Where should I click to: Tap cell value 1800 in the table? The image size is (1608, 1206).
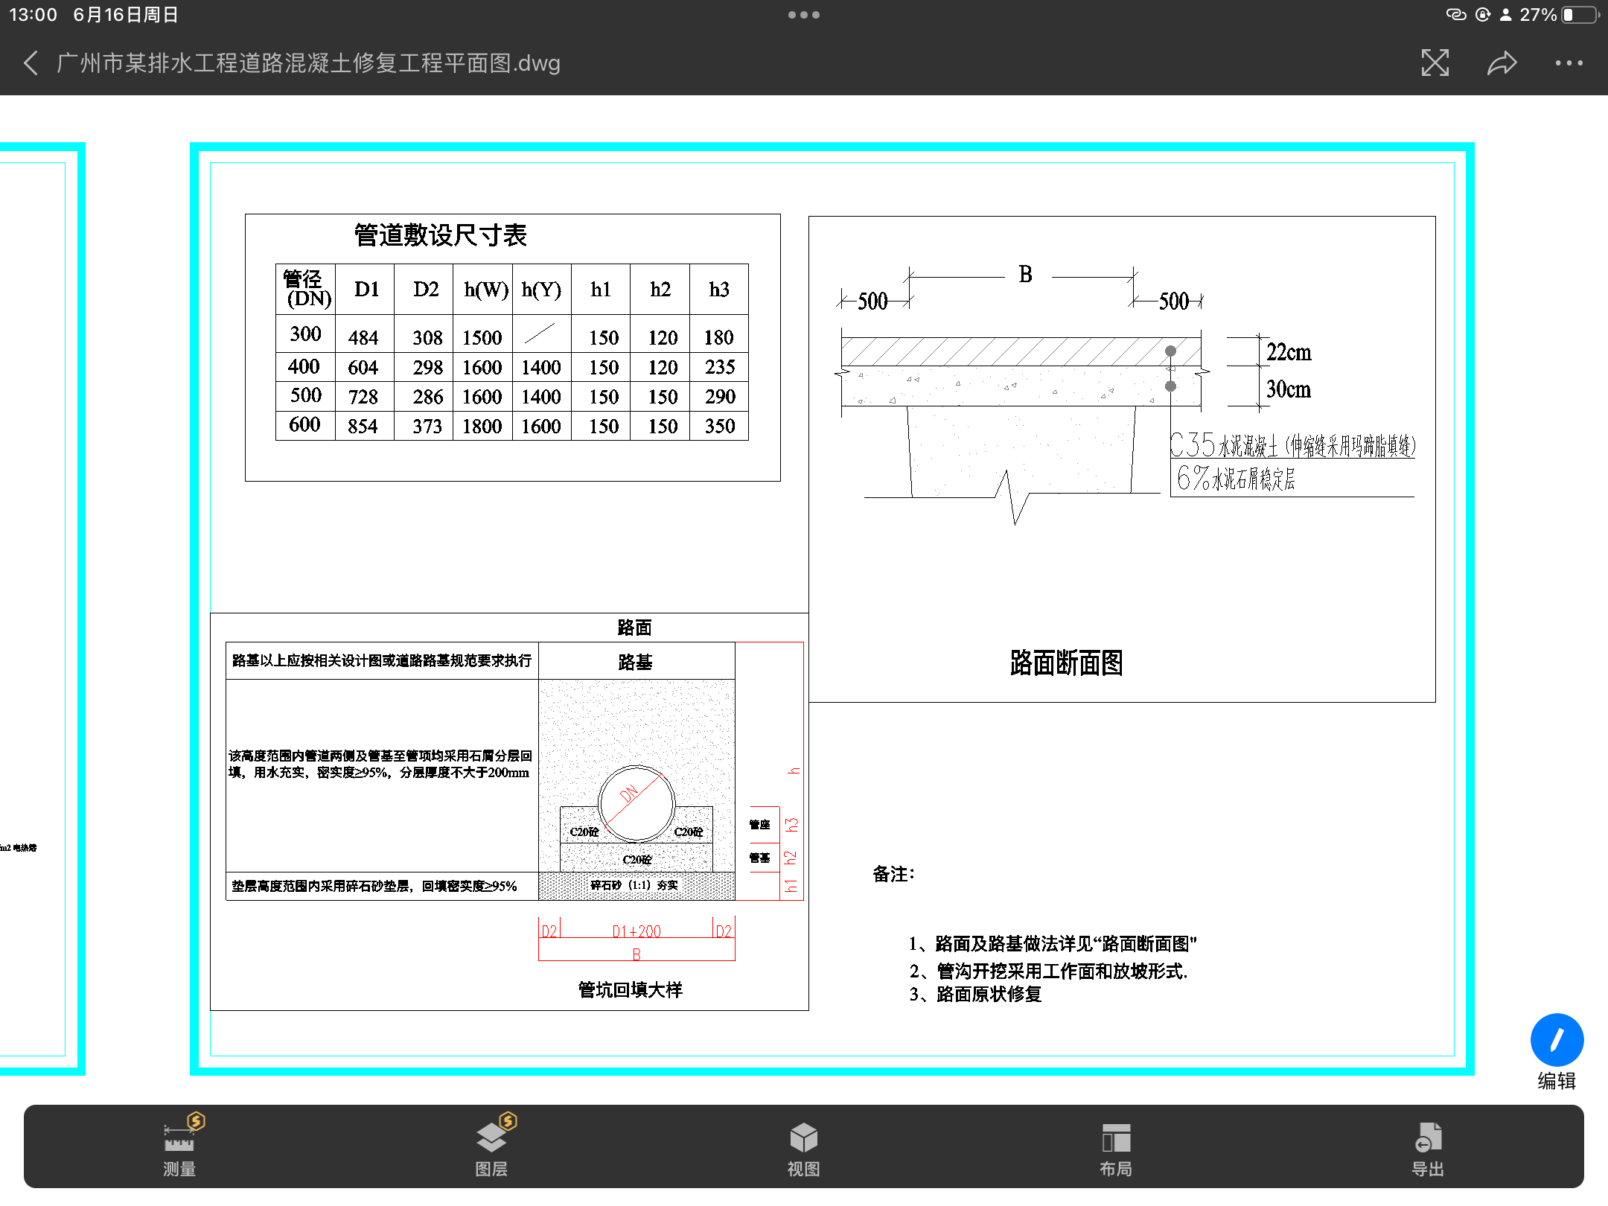[x=482, y=427]
